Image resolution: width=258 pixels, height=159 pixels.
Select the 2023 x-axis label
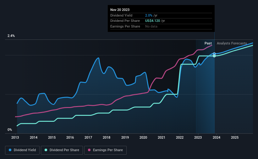198,137
